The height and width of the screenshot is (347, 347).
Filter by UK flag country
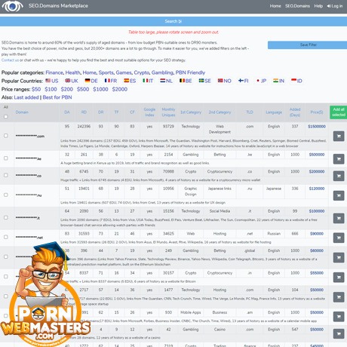tap(72, 81)
